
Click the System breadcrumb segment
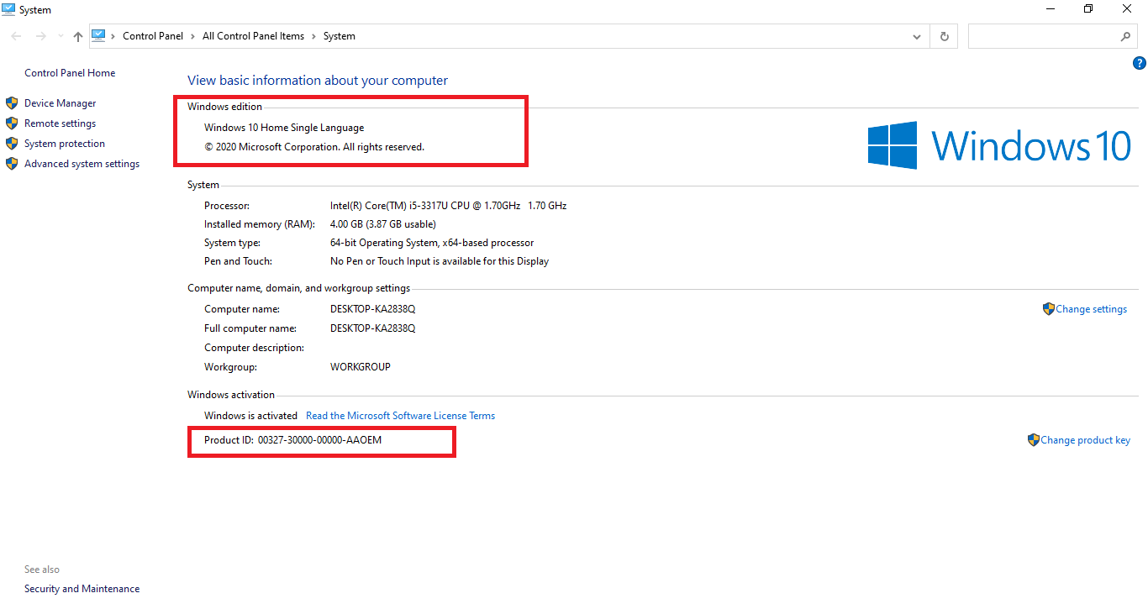tap(340, 36)
